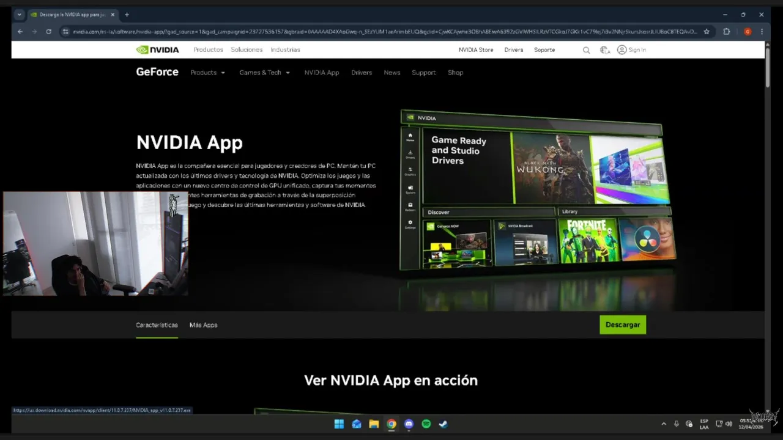The height and width of the screenshot is (440, 783).
Task: Click the GeForce logo text
Action: pos(157,72)
